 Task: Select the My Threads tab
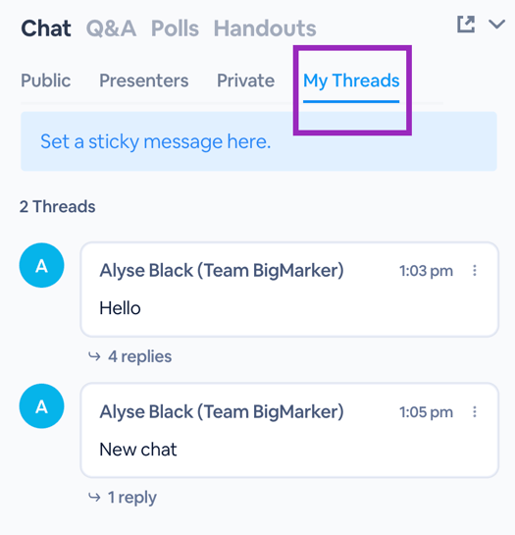[x=351, y=81]
